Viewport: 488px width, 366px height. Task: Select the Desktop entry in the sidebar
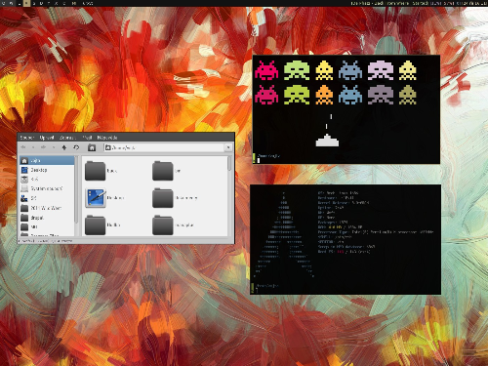point(47,170)
